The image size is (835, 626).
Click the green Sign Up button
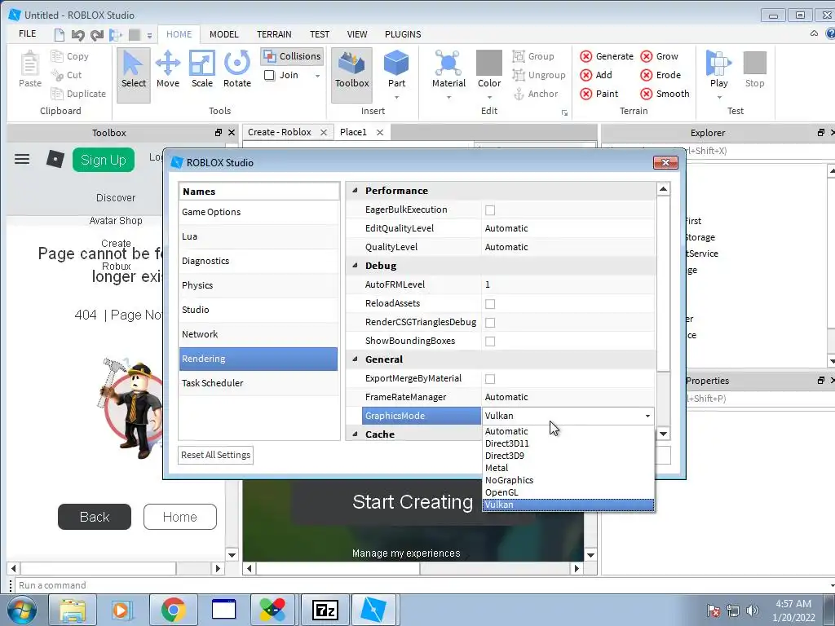click(x=104, y=160)
